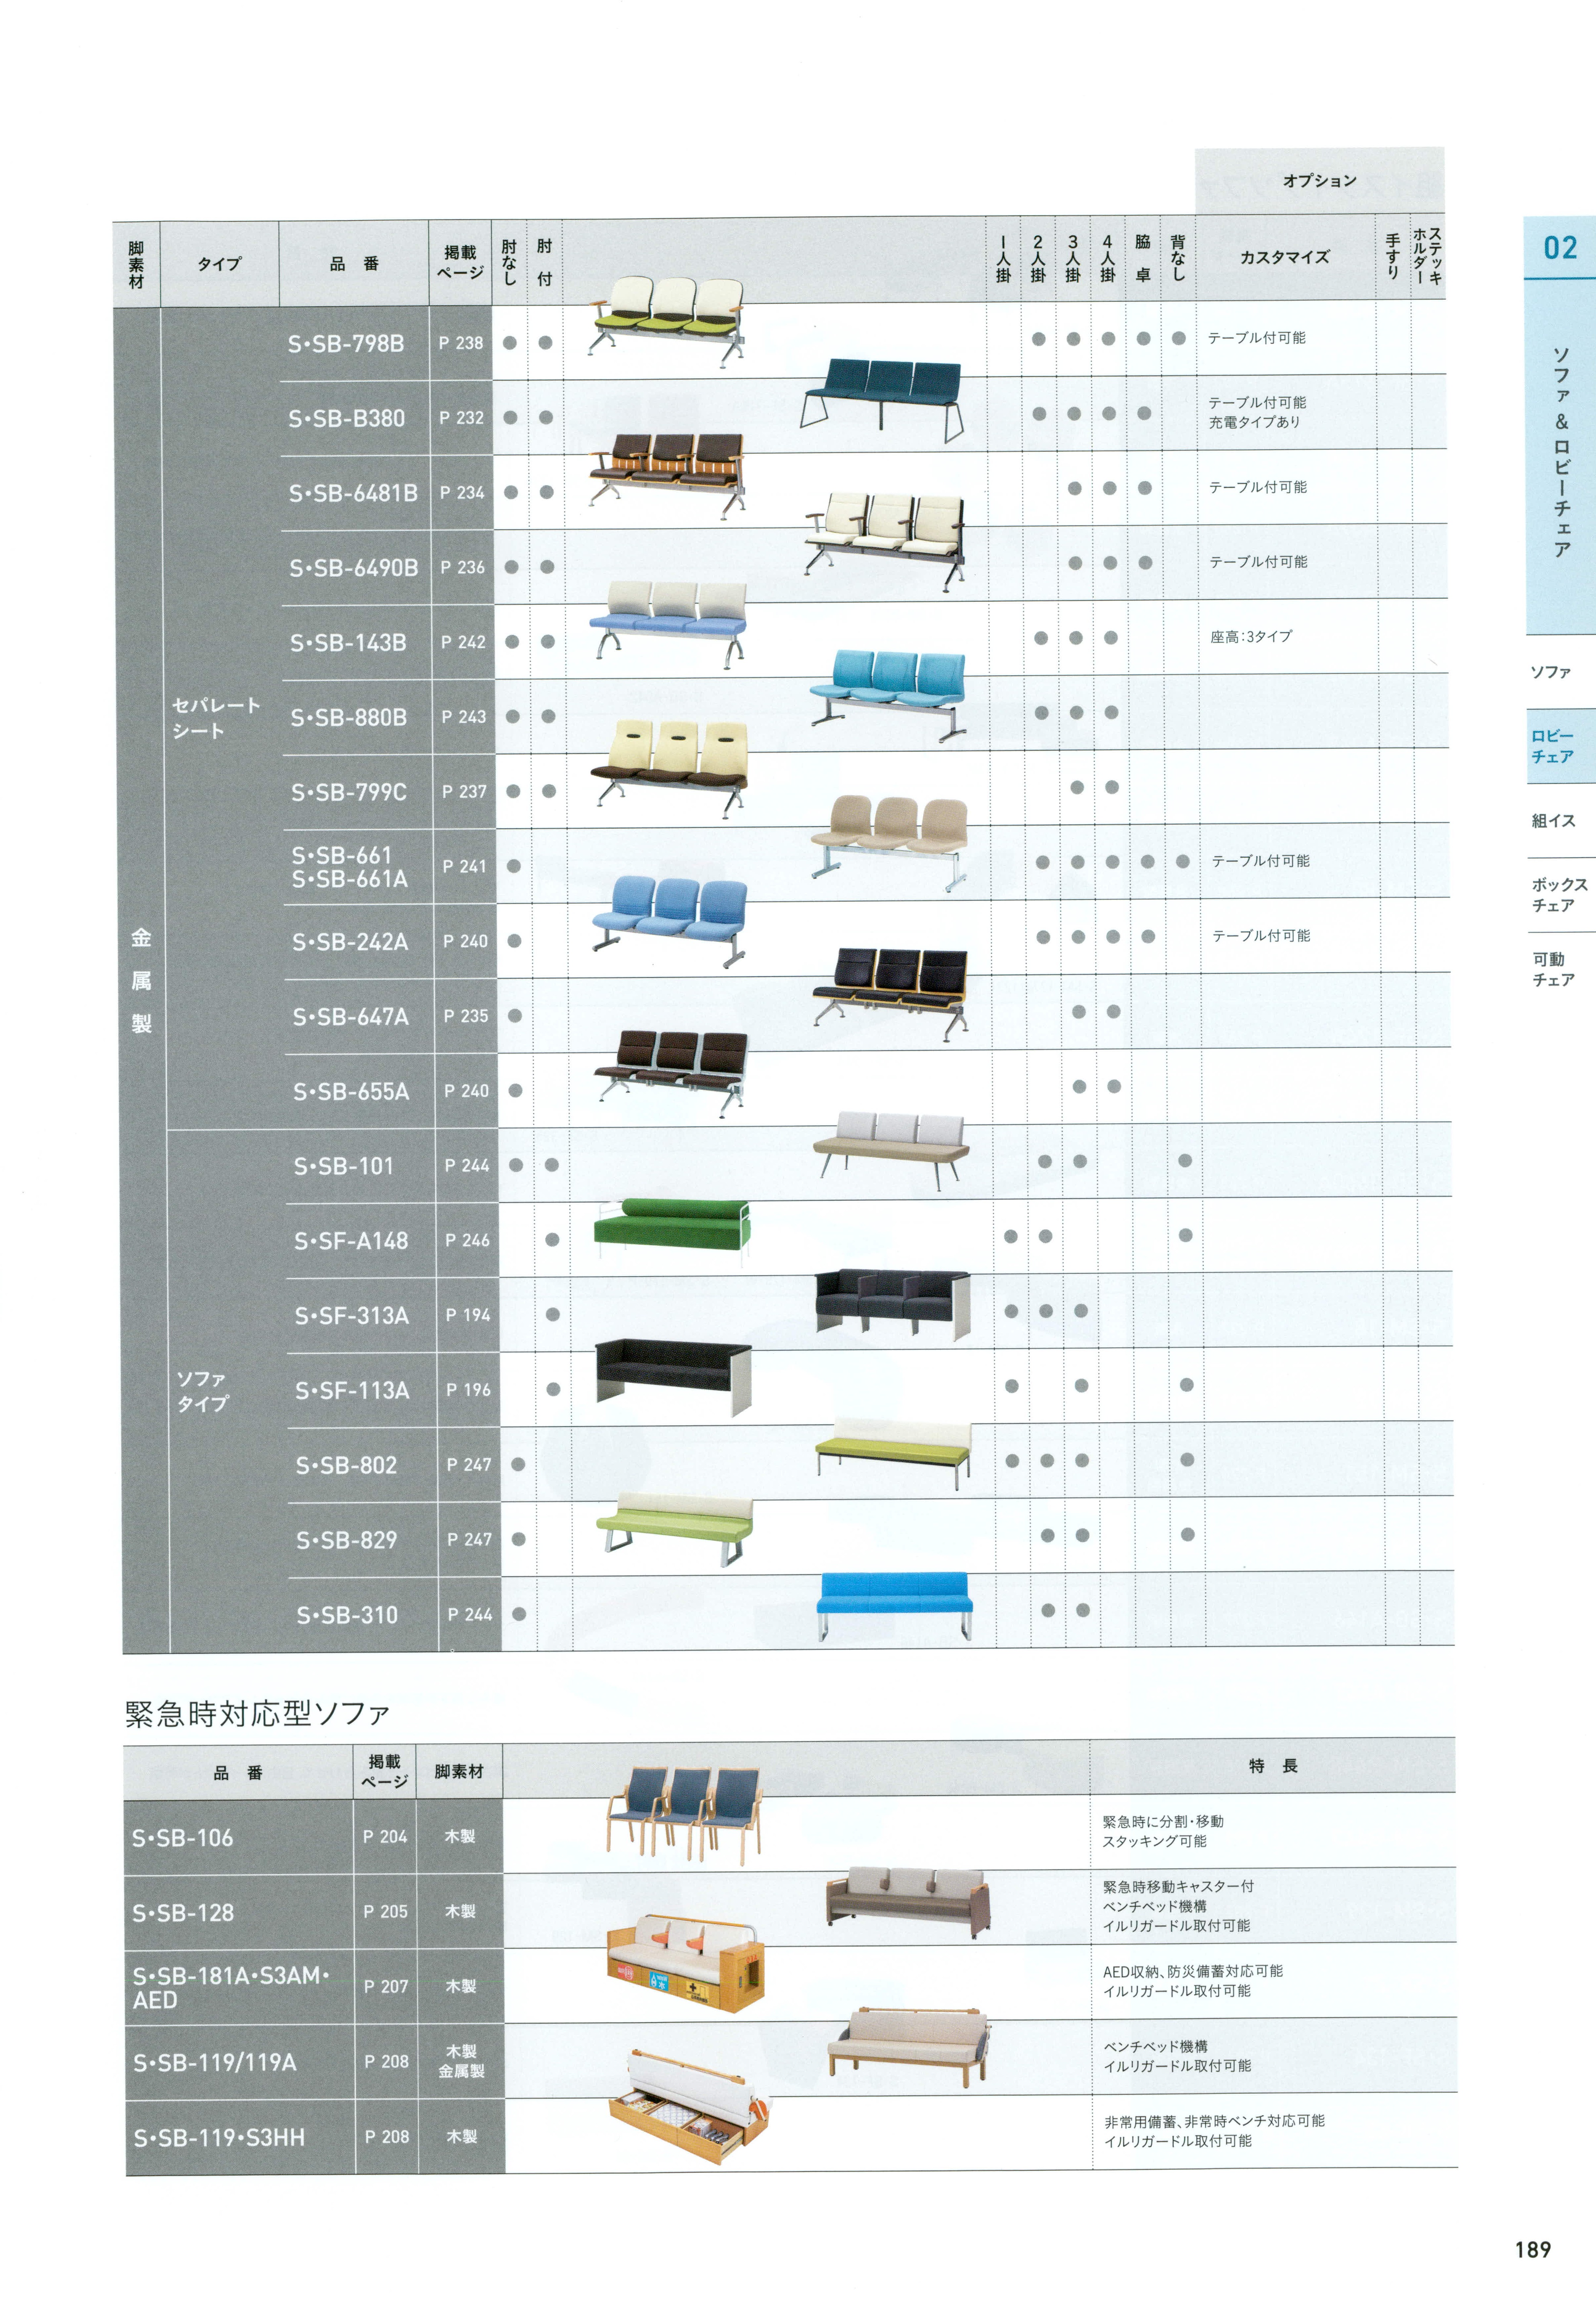1596x2311 pixels.
Task: Click product number S·SF-A148
Action: [351, 1241]
